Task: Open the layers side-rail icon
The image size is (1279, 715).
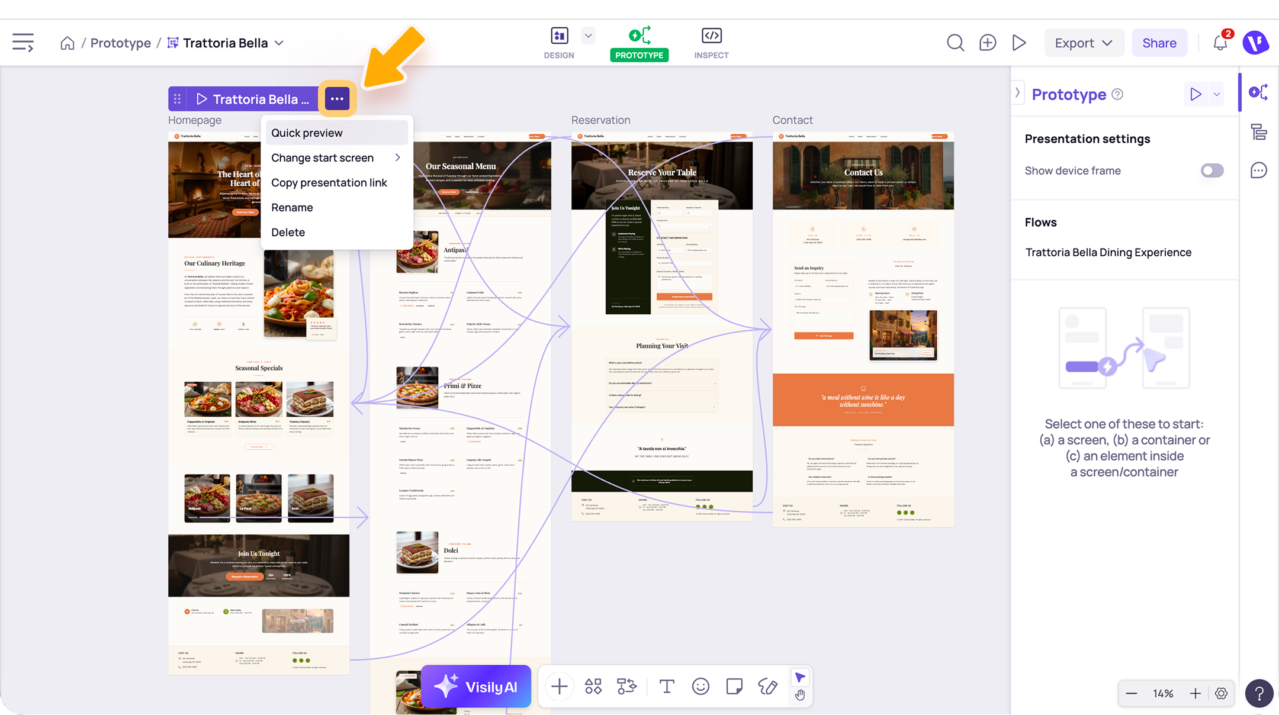Action: [x=1258, y=131]
